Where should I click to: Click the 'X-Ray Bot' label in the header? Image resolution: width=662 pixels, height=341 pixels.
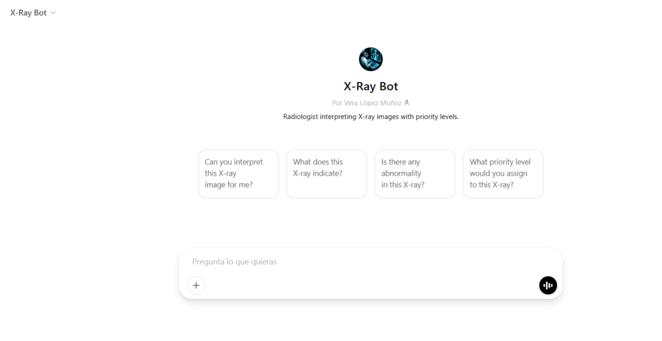pos(28,13)
